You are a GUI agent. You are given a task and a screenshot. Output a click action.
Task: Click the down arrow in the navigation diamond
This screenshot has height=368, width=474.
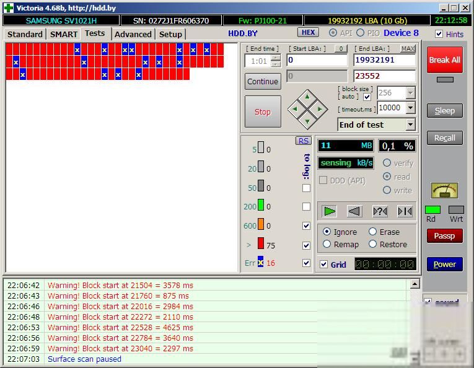tap(307, 121)
